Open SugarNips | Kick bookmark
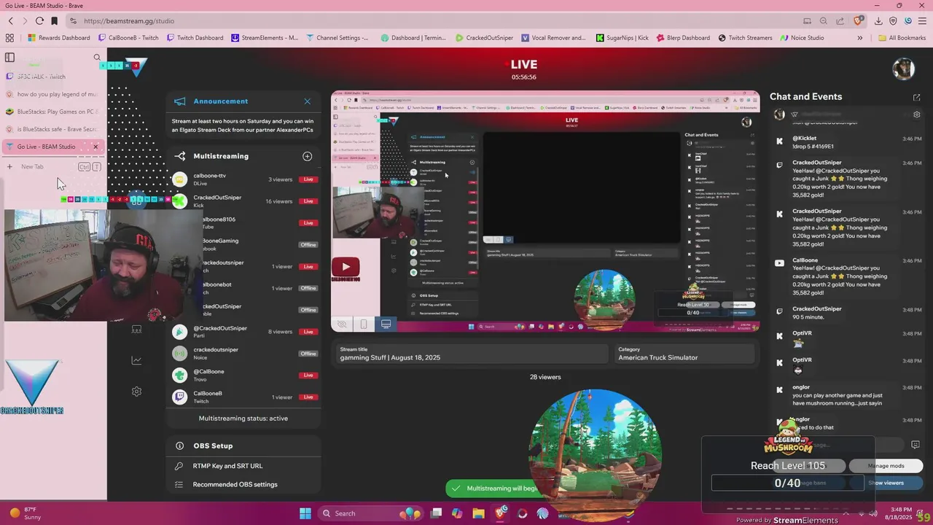This screenshot has width=933, height=525. coord(622,38)
